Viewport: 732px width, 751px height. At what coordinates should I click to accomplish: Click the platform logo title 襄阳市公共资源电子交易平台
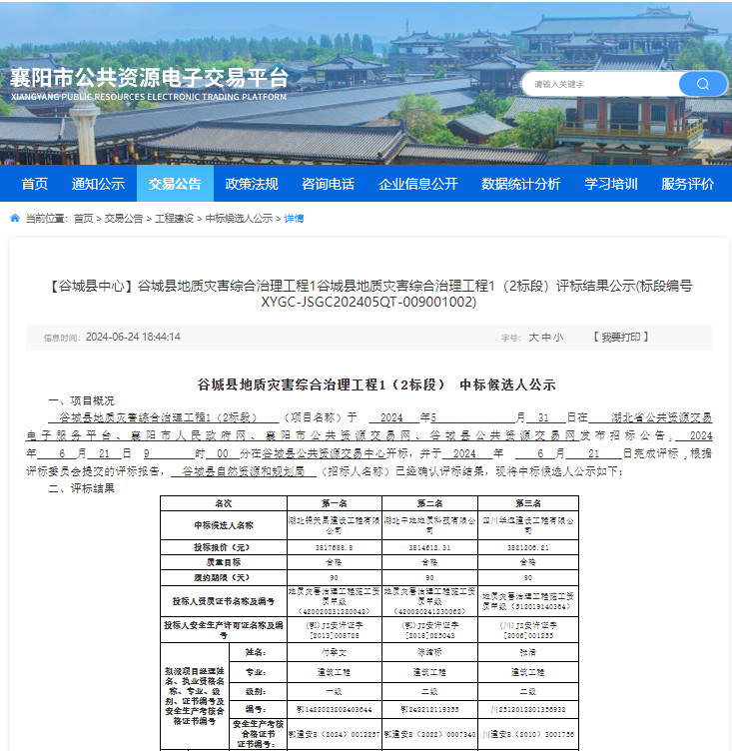(149, 78)
